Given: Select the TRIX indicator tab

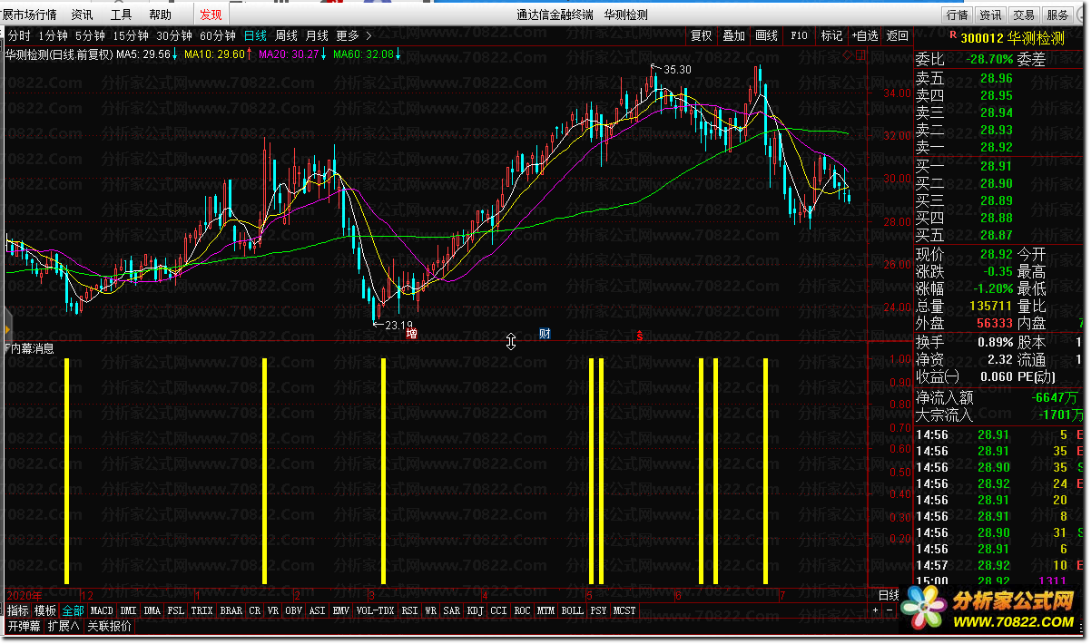Looking at the screenshot, I should (x=202, y=611).
